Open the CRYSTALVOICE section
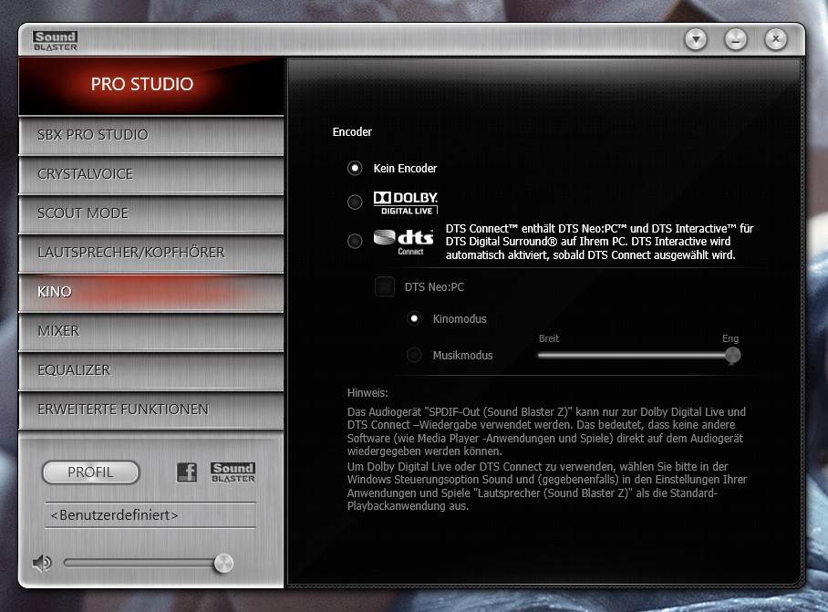Image resolution: width=828 pixels, height=612 pixels. 151,174
